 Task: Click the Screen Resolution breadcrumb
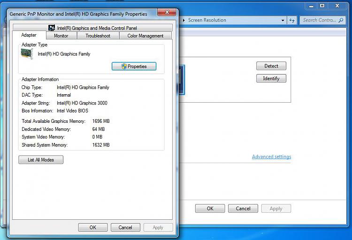[207, 20]
